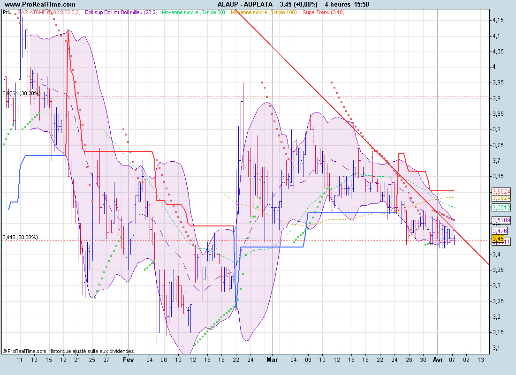Click the green 3,5512 price tag
Viewport: 516px width, 375px height.
(x=501, y=207)
